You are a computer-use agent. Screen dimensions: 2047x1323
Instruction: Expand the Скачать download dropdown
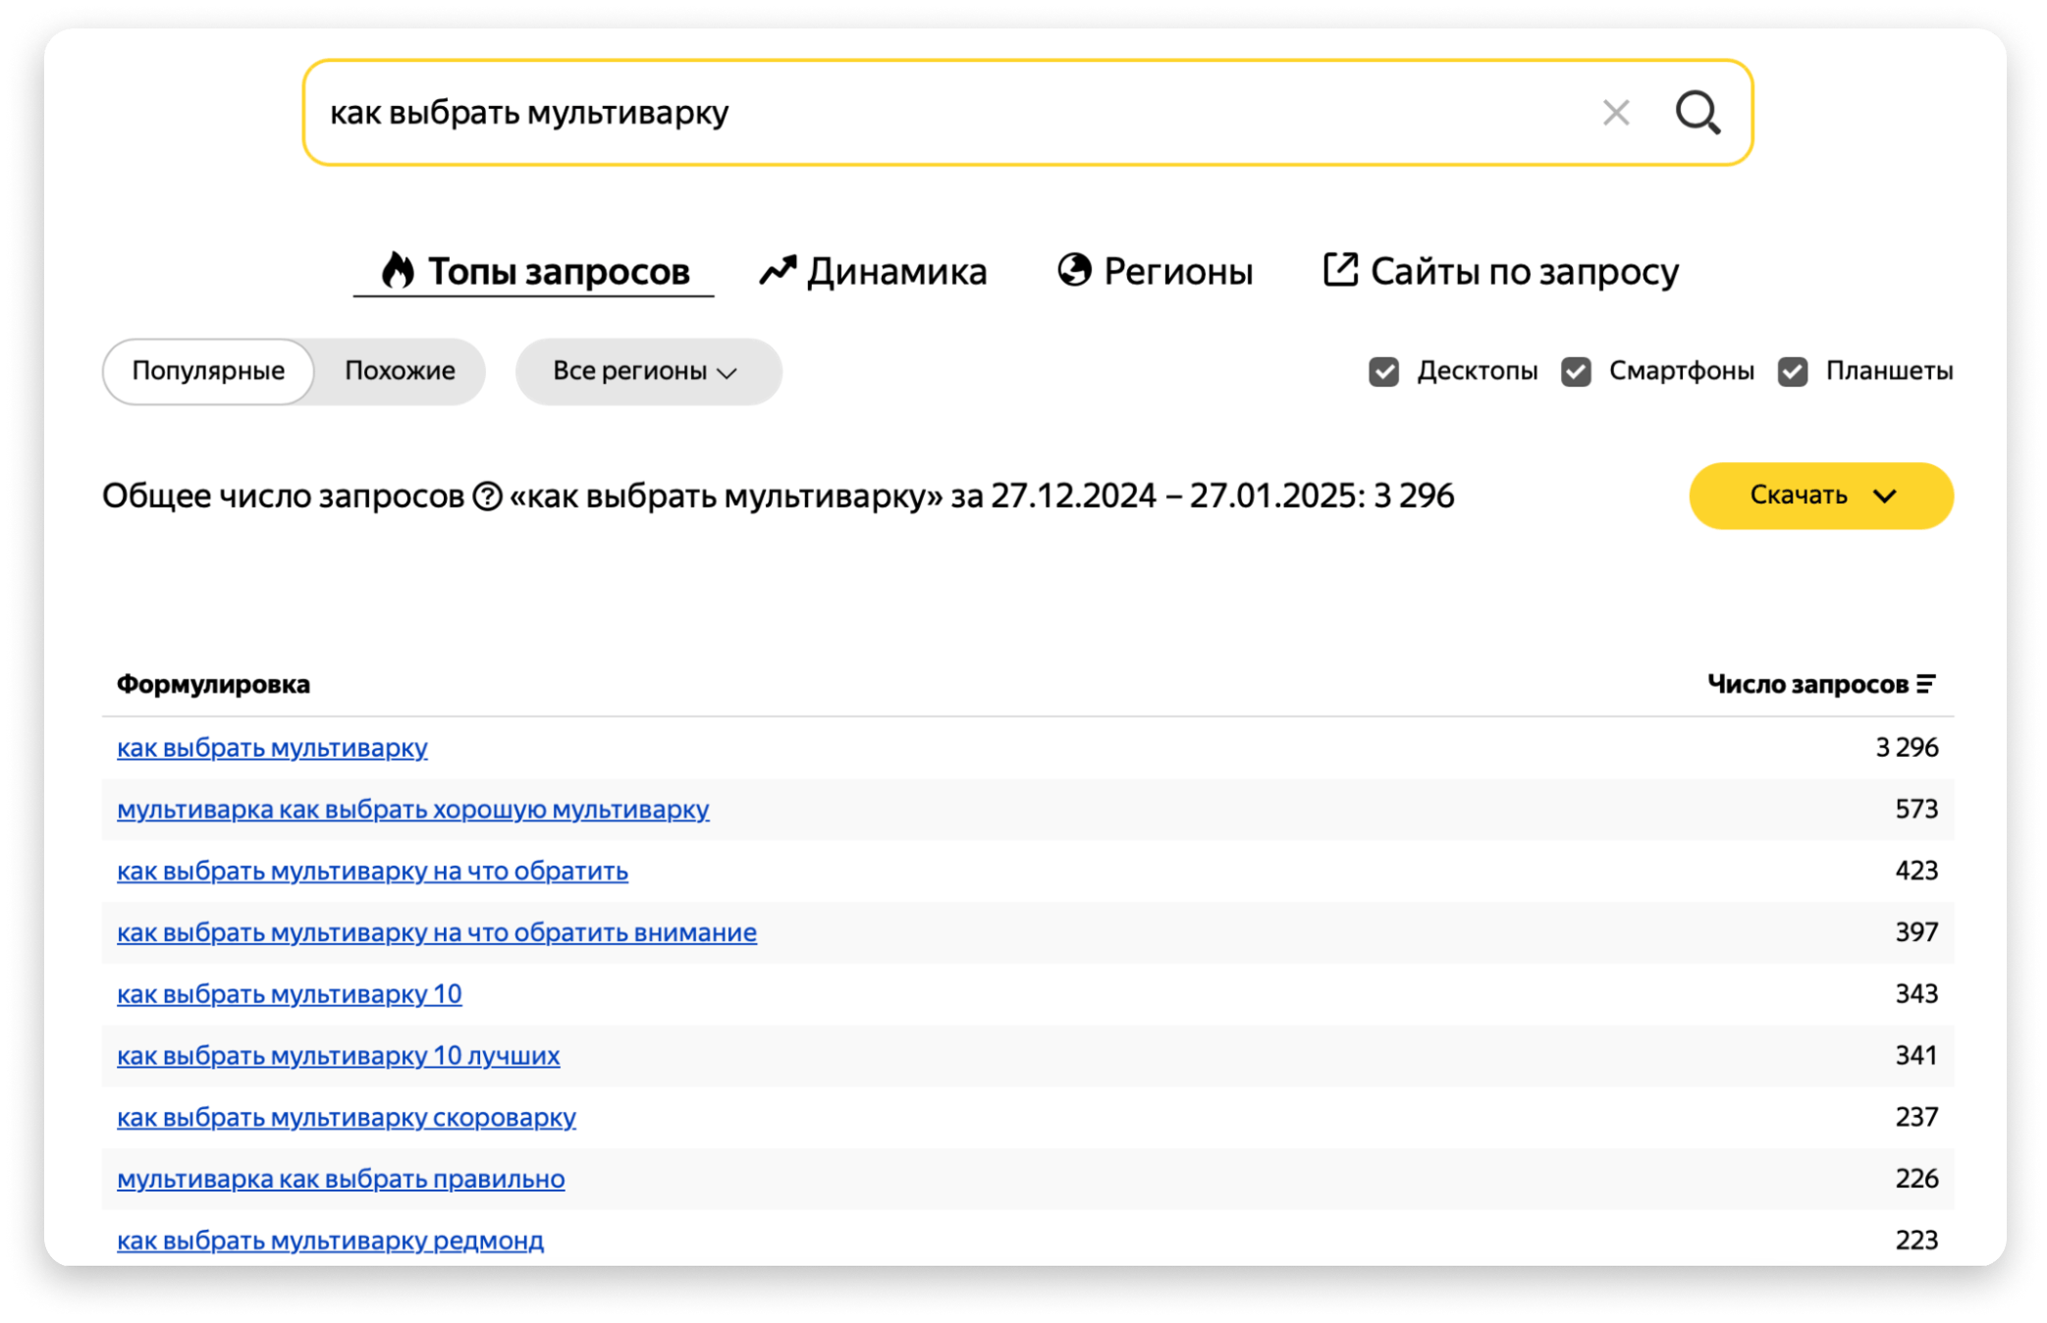(1820, 496)
